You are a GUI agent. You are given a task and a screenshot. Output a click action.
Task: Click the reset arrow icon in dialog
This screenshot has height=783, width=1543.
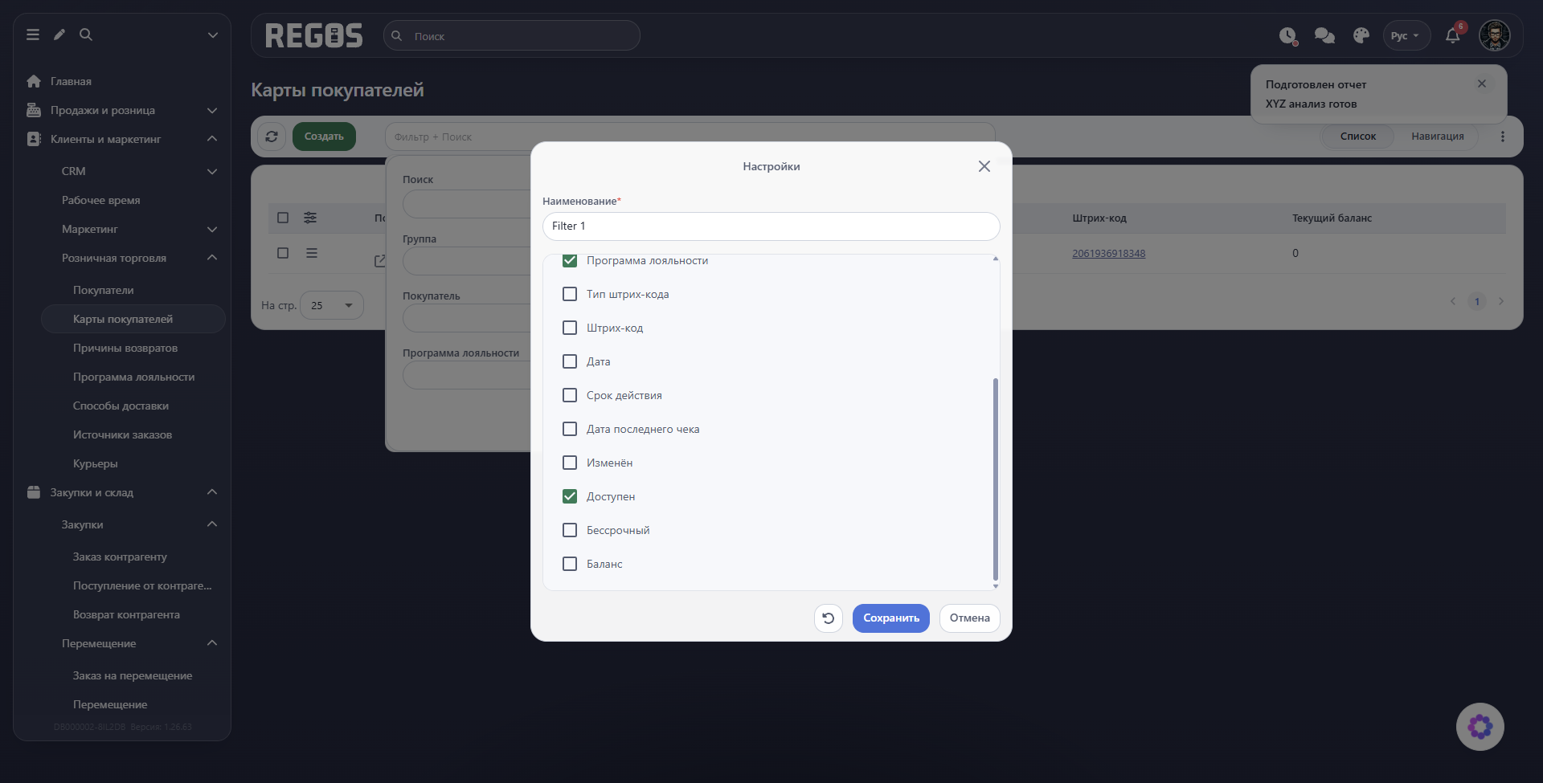pyautogui.click(x=828, y=618)
